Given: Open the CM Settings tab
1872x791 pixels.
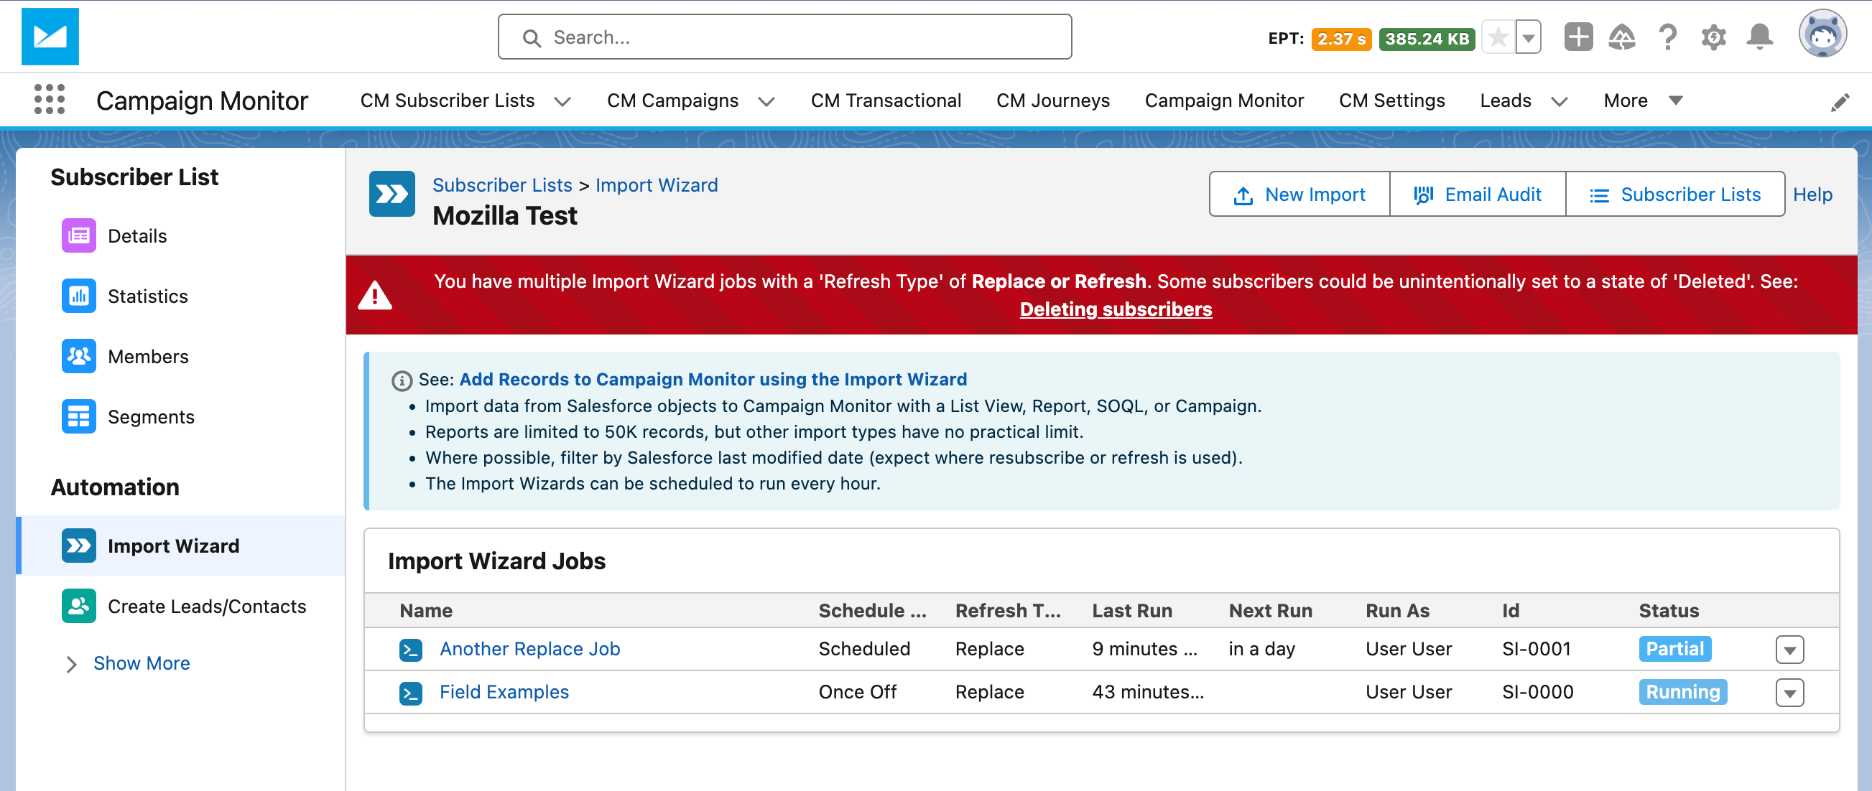Looking at the screenshot, I should pyautogui.click(x=1391, y=100).
